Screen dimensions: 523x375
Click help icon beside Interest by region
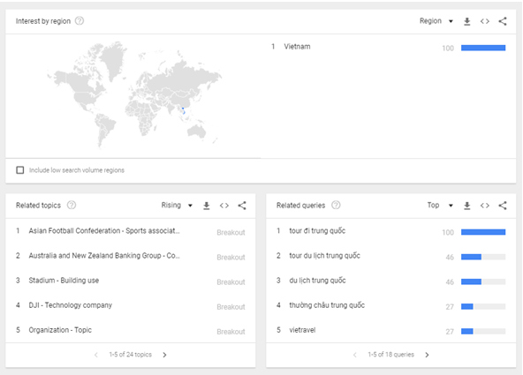80,21
